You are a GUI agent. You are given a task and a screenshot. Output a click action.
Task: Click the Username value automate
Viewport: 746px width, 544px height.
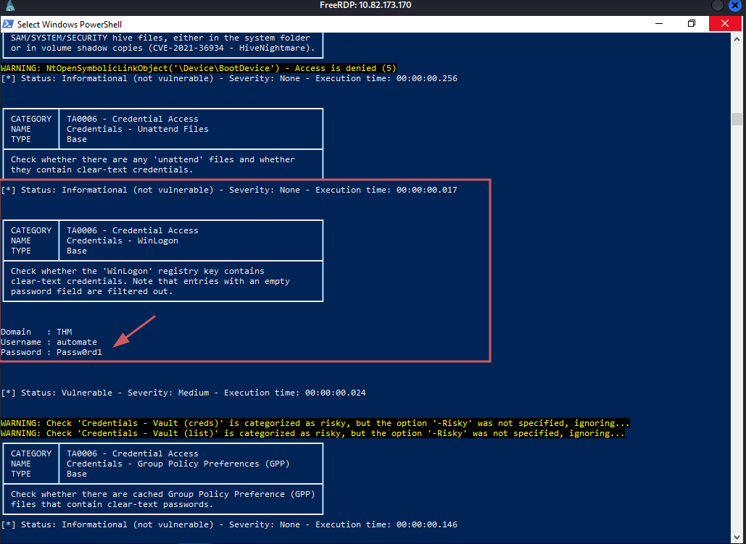point(77,342)
